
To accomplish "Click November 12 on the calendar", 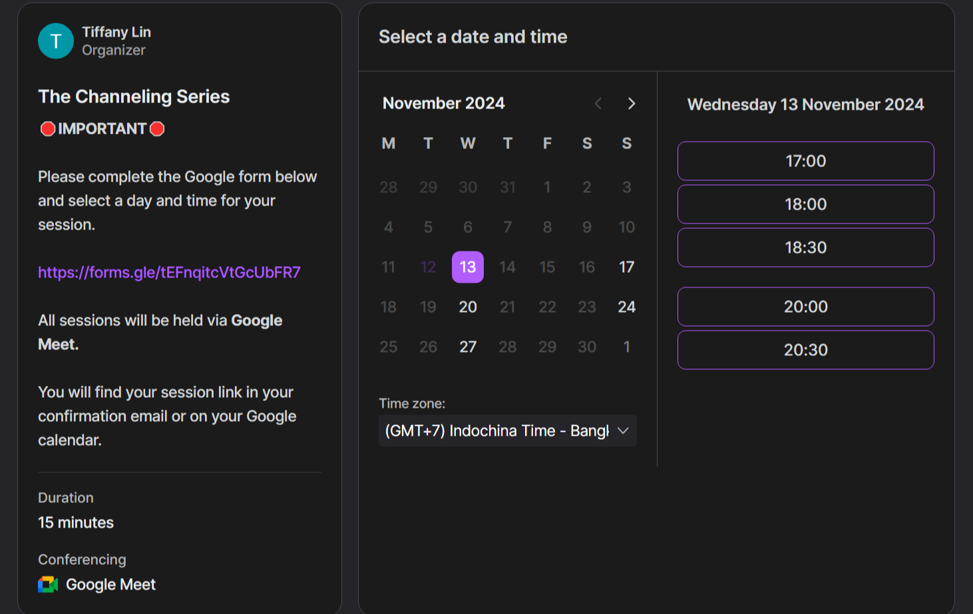I will (x=428, y=267).
